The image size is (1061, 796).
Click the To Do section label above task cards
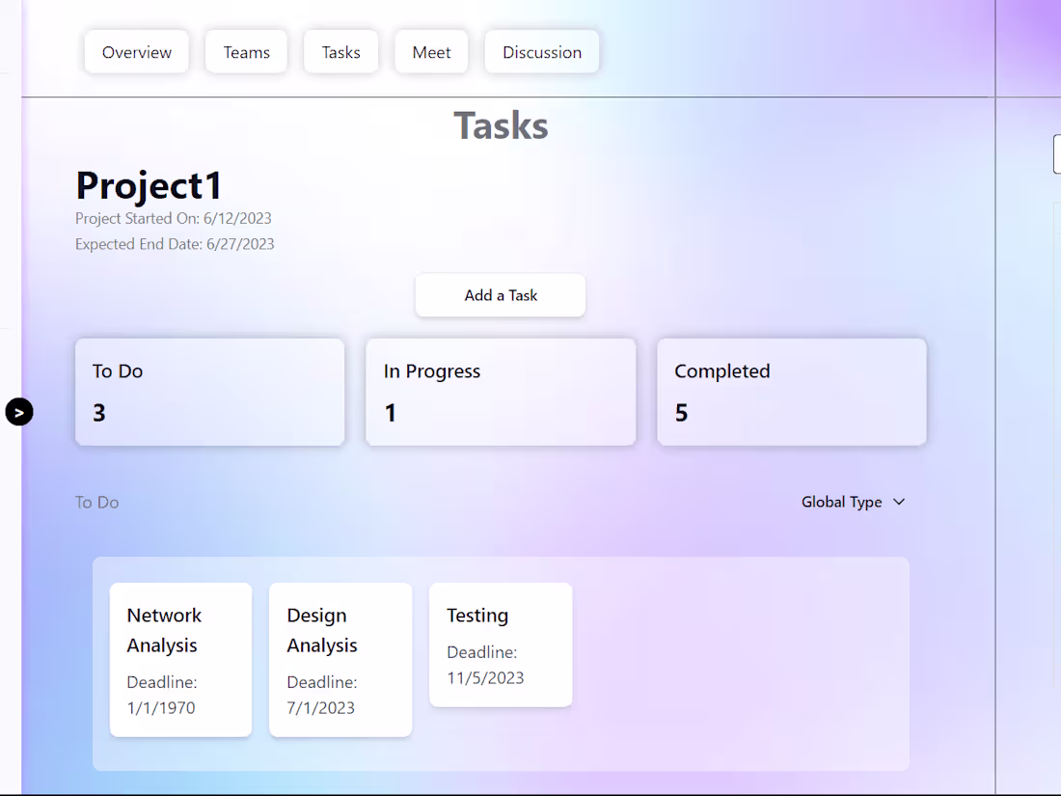(96, 503)
